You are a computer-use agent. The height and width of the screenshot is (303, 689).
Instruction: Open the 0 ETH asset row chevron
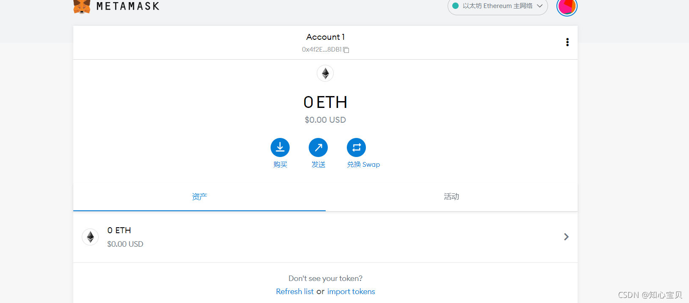pos(566,237)
